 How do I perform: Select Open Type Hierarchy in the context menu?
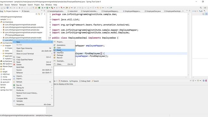tap(33, 48)
